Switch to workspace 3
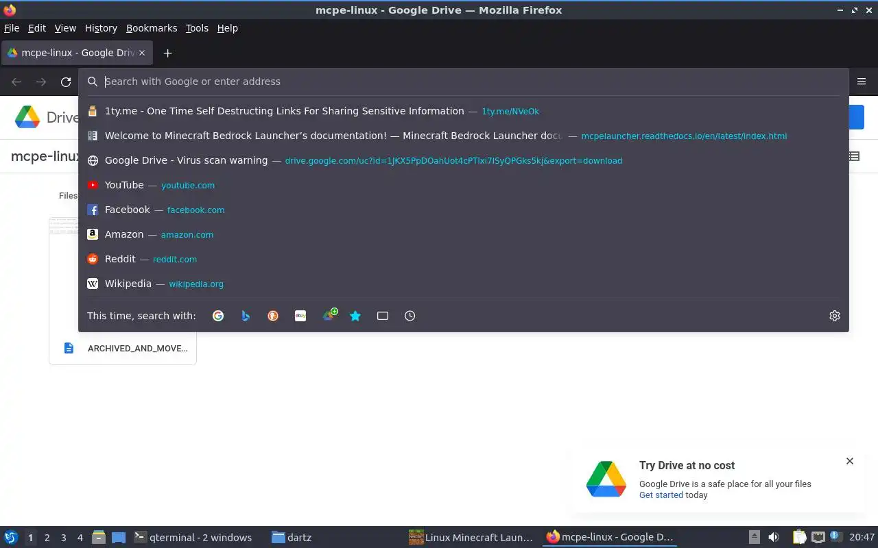 63,538
